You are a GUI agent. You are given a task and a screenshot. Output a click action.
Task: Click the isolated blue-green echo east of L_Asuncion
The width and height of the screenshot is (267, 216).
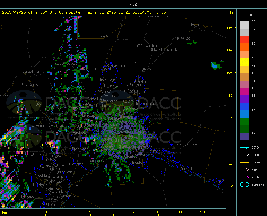[217, 65]
